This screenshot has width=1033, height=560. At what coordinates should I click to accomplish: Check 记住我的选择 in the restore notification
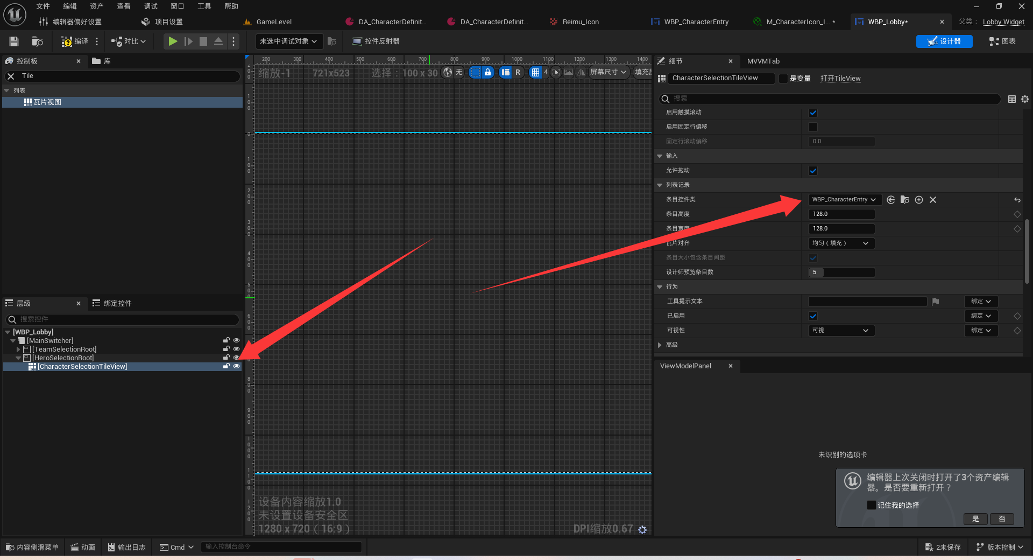(872, 505)
